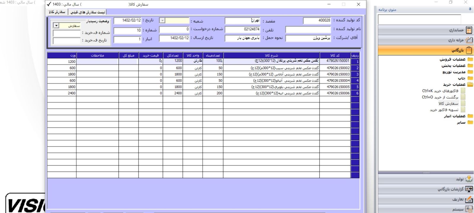Click the كد توليد كننده field 400028
Image resolution: width=474 pixels, height=213 pixels.
tap(317, 20)
